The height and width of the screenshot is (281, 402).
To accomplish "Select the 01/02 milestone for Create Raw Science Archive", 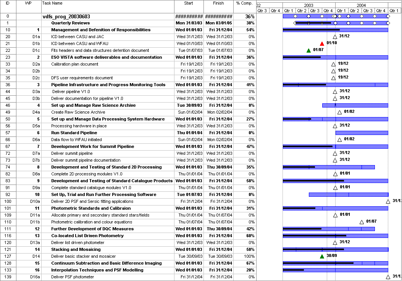I will (340, 112).
